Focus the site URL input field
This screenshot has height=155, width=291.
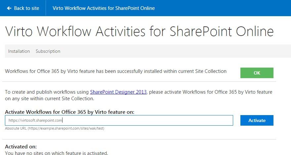tap(119, 120)
